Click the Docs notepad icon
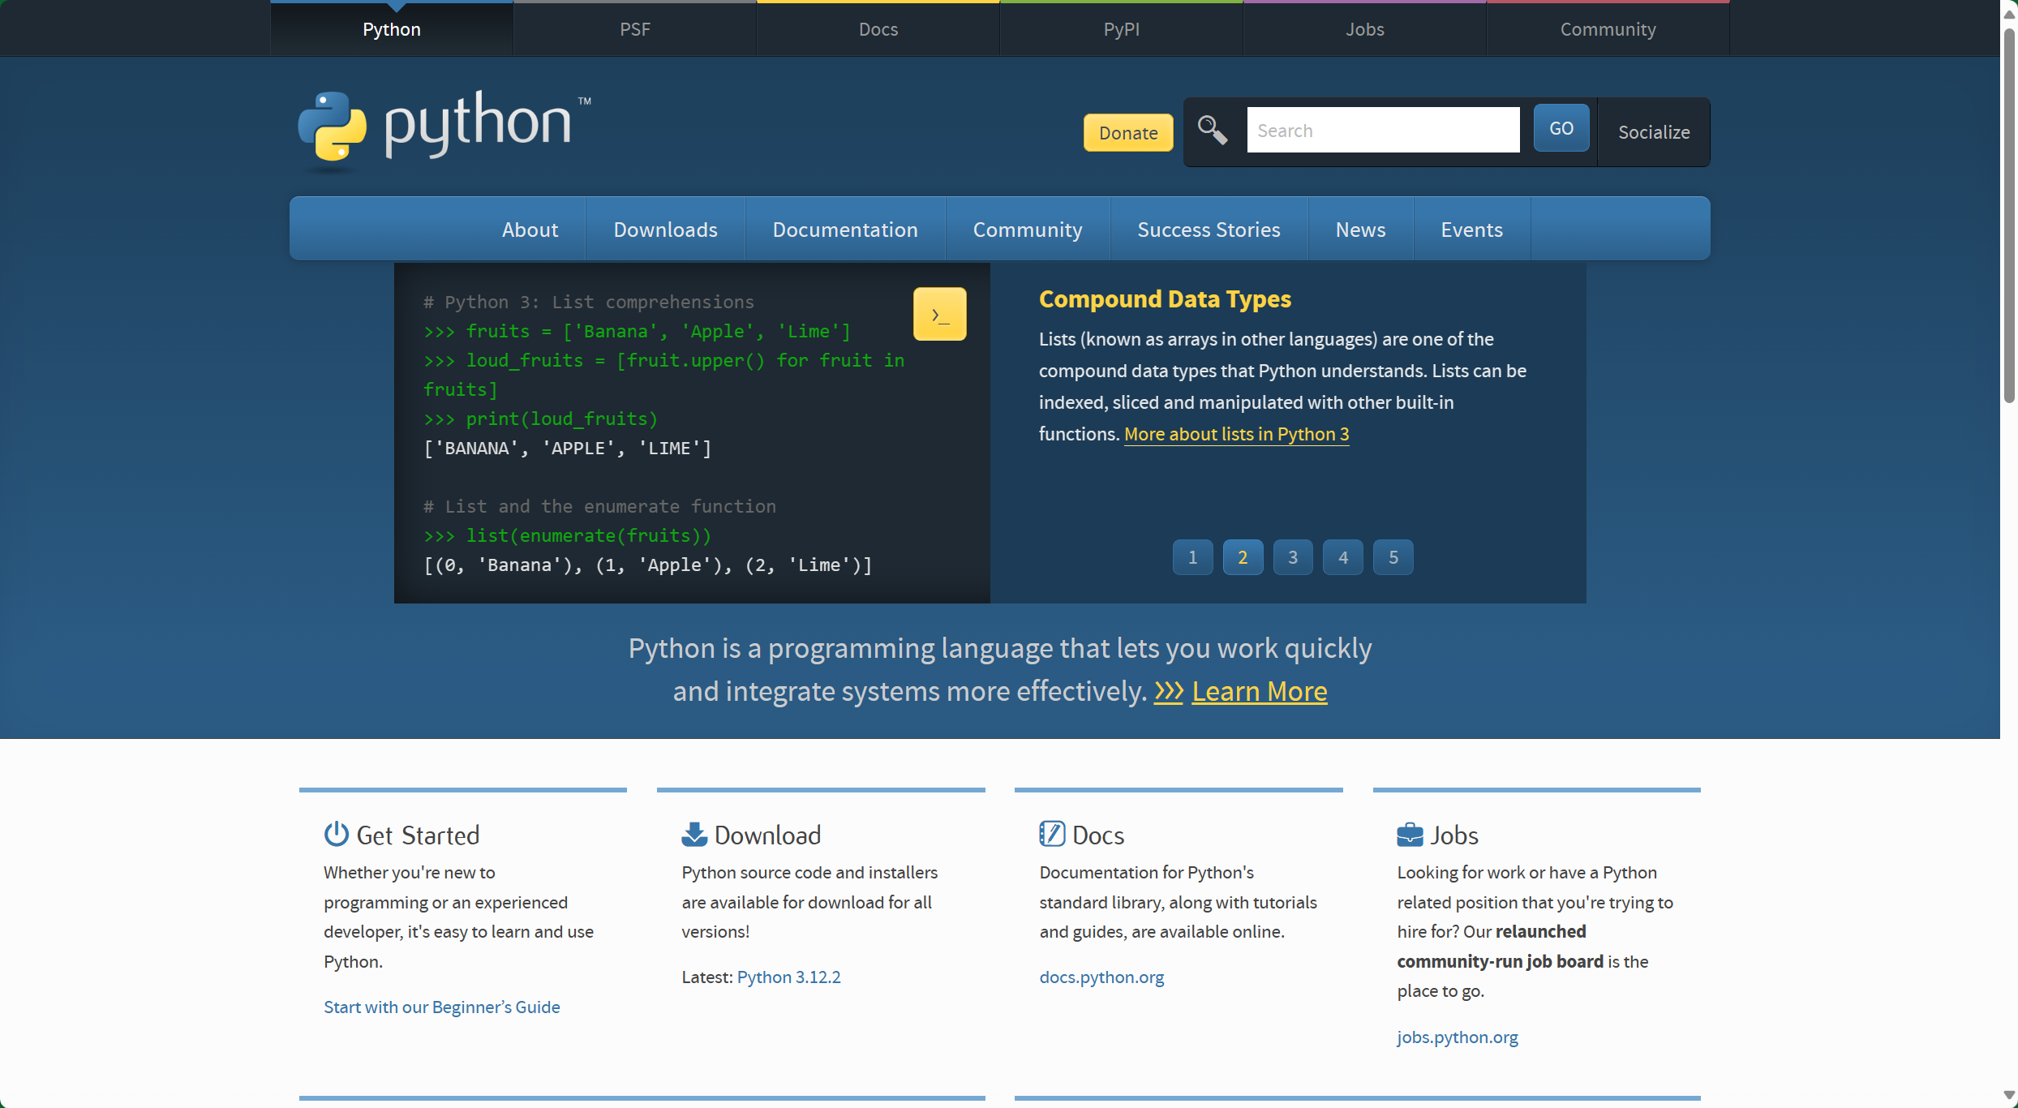This screenshot has height=1108, width=2018. point(1052,834)
